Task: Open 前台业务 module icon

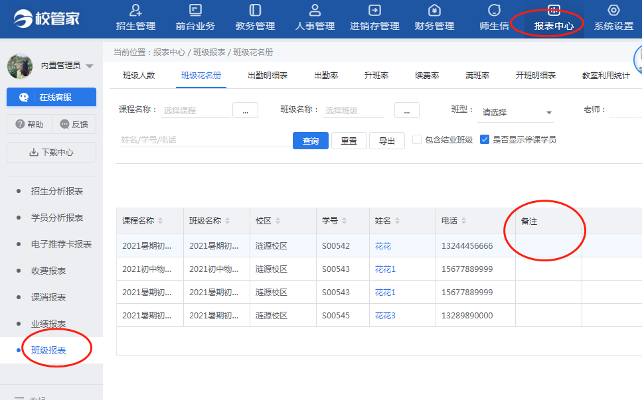Action: click(195, 11)
